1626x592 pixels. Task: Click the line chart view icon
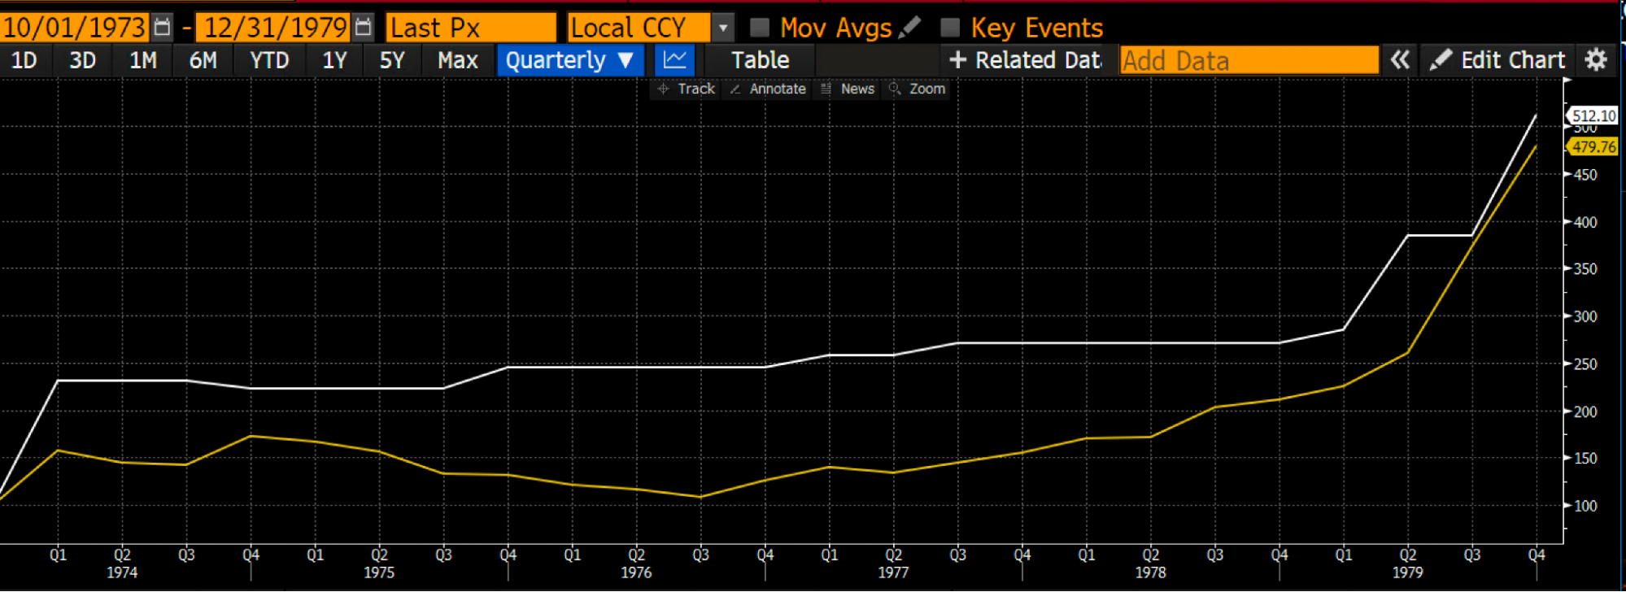(674, 60)
